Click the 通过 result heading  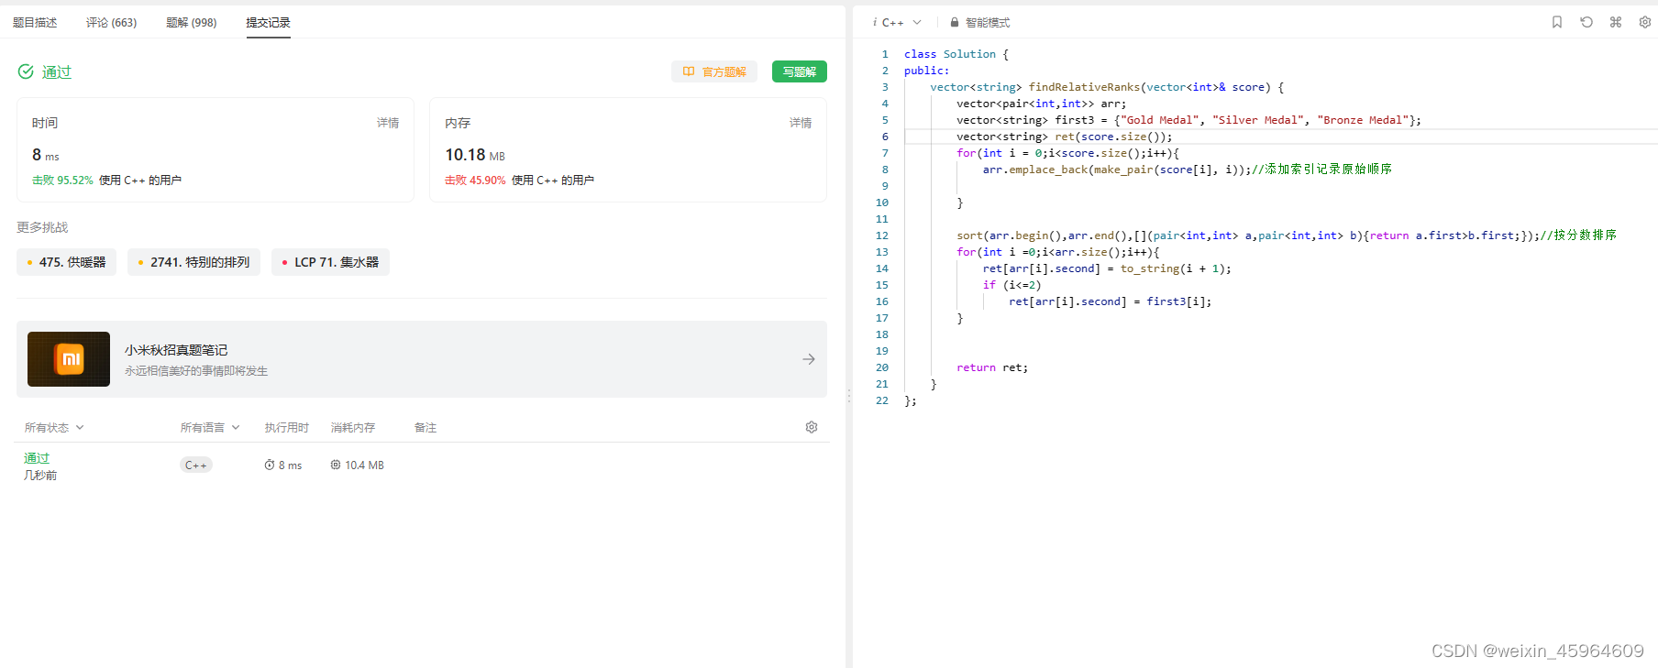(x=57, y=71)
